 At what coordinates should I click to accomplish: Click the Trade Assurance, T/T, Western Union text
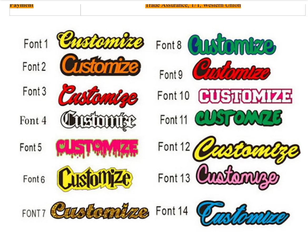click(193, 5)
